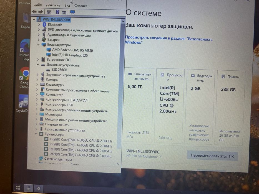Expand the Bluetooth category
The width and height of the screenshot is (259, 194).
(x=39, y=25)
